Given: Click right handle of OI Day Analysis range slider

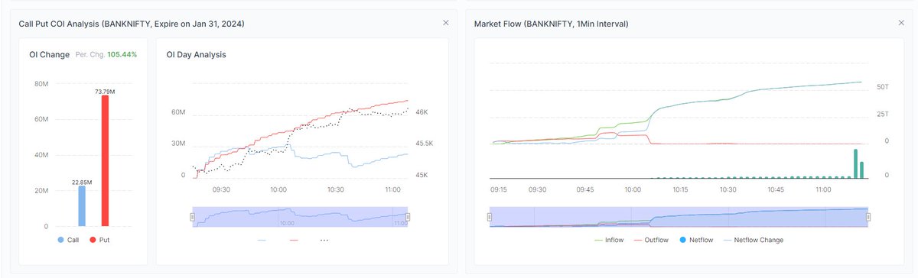Looking at the screenshot, I should click(x=408, y=217).
